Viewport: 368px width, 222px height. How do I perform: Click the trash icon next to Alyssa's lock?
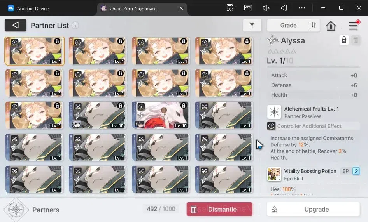click(356, 40)
